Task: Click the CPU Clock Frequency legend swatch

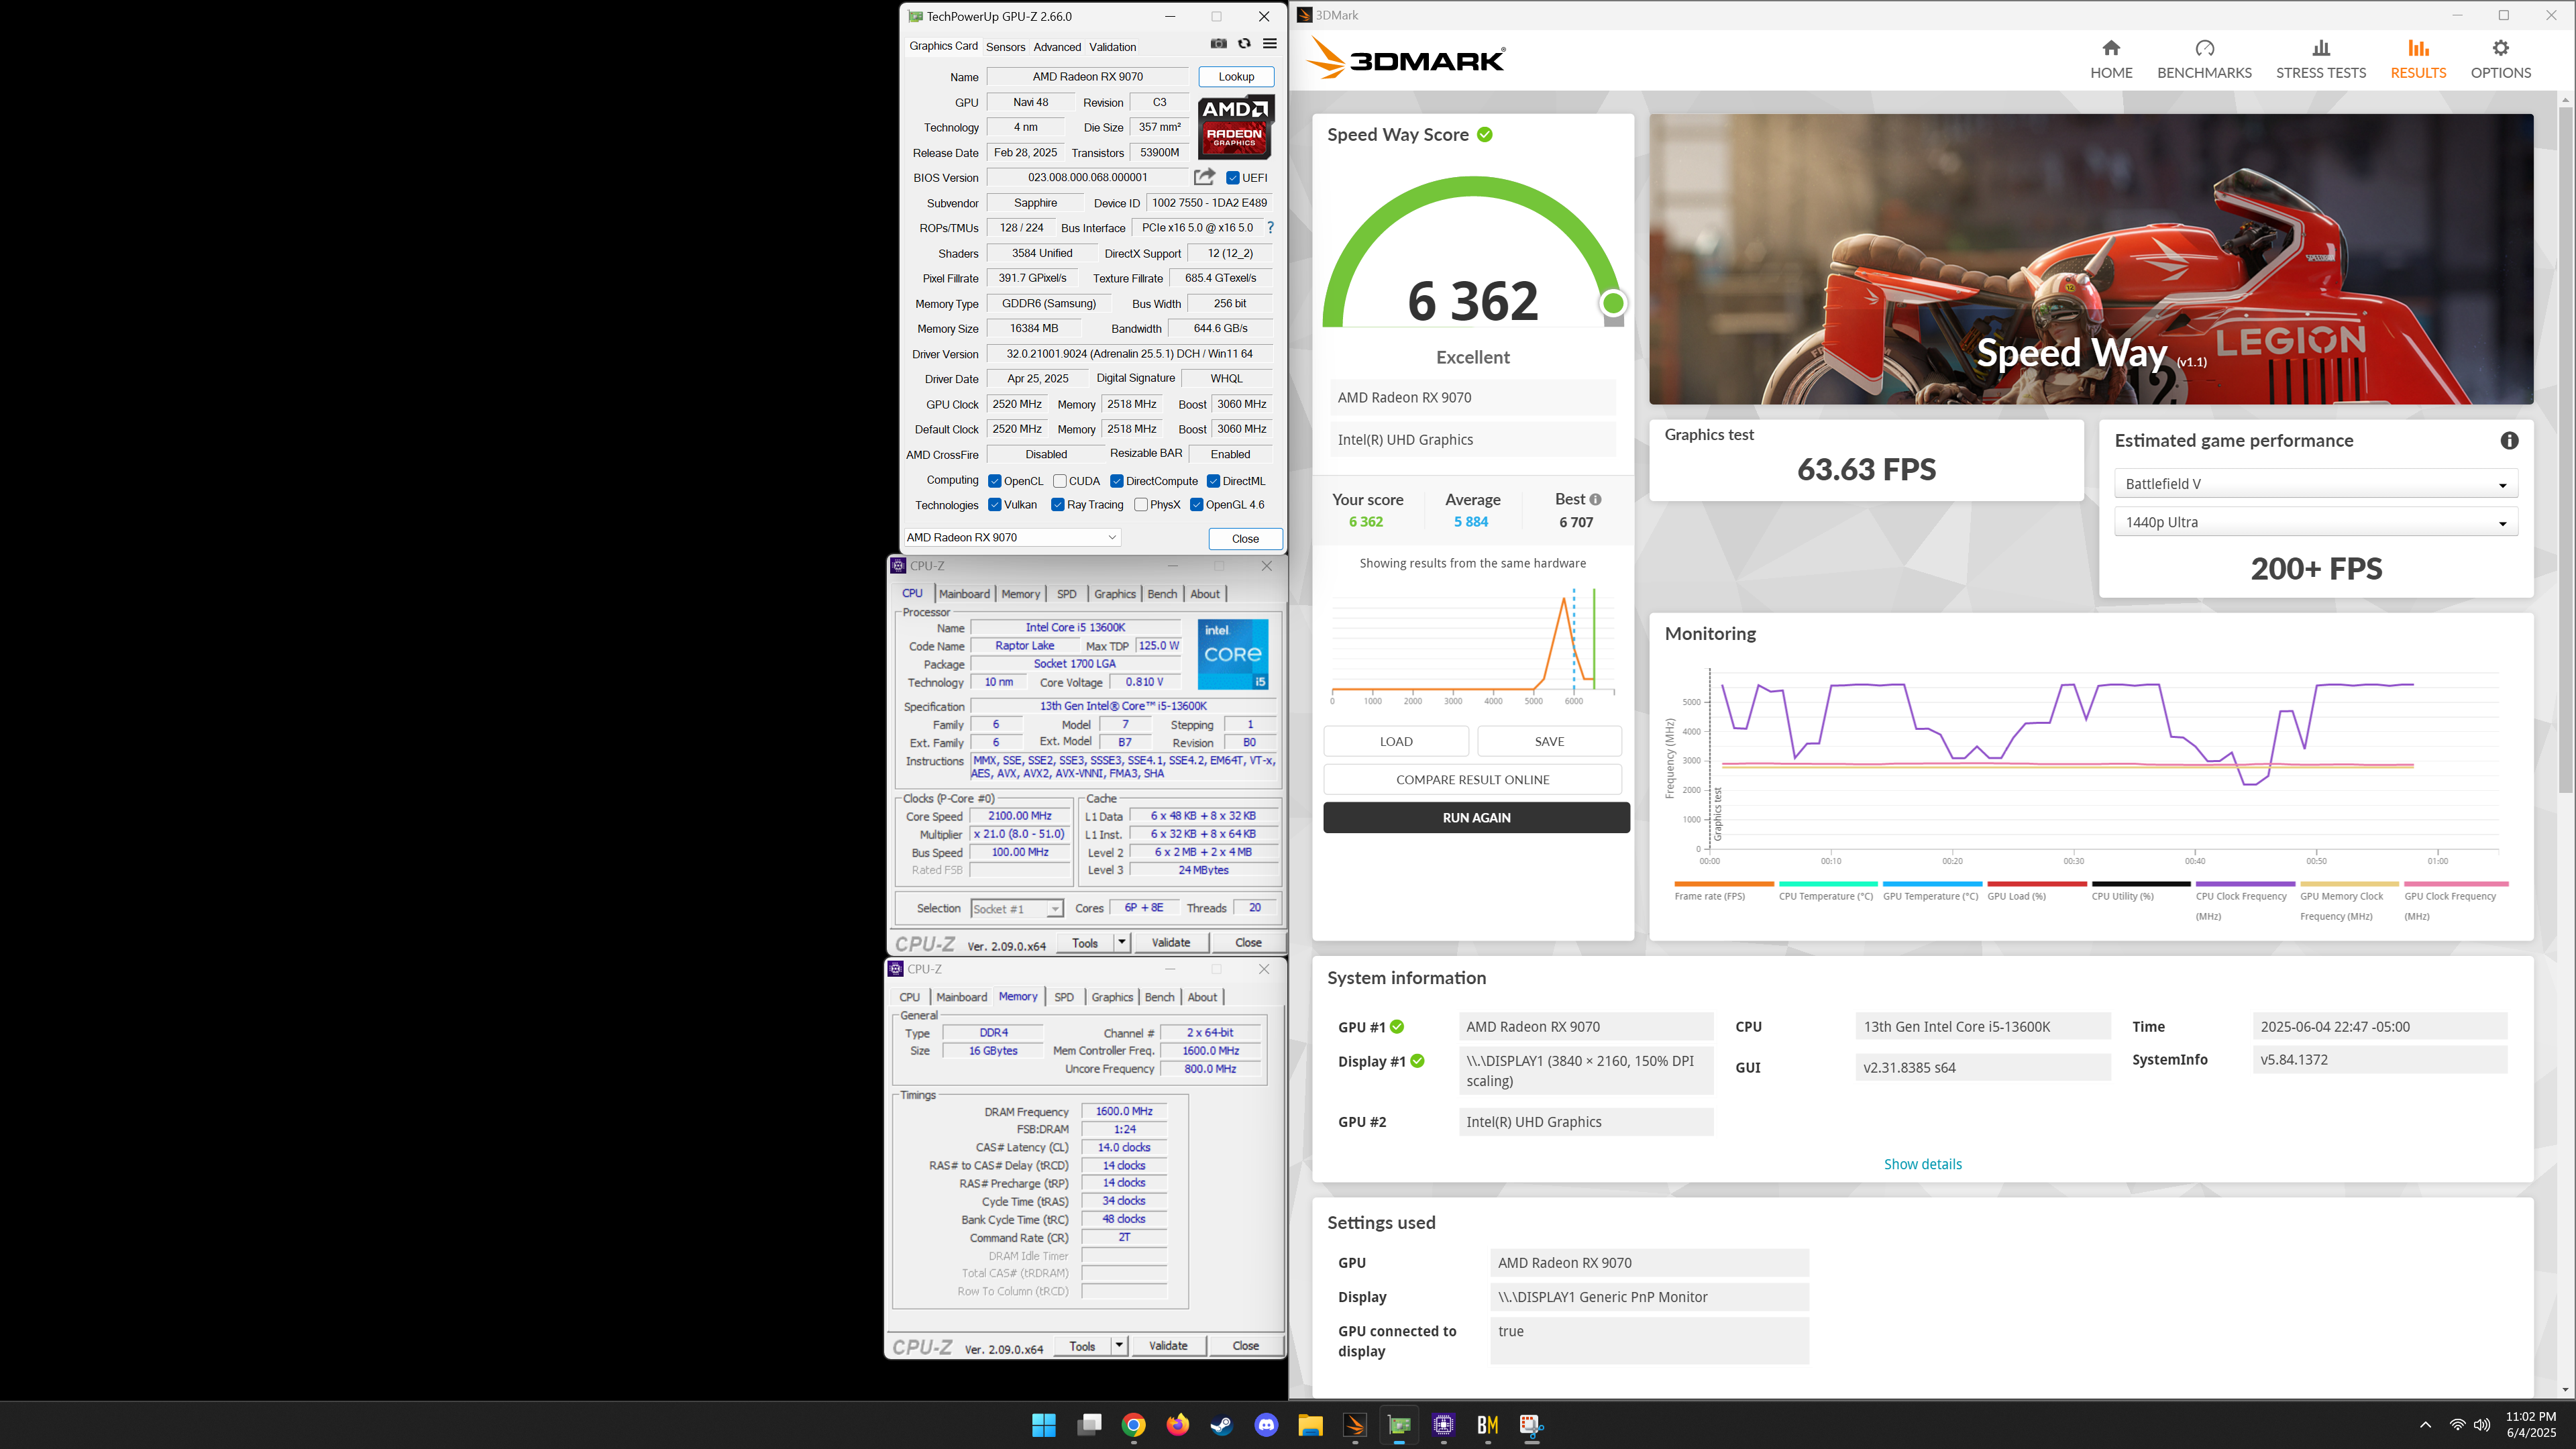Action: [2245, 884]
